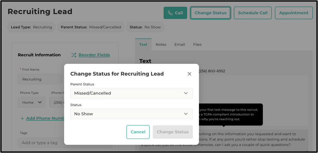Screen dimensions: 318x153
Task: Close the Change Status dialog with X
Action: pos(190,74)
